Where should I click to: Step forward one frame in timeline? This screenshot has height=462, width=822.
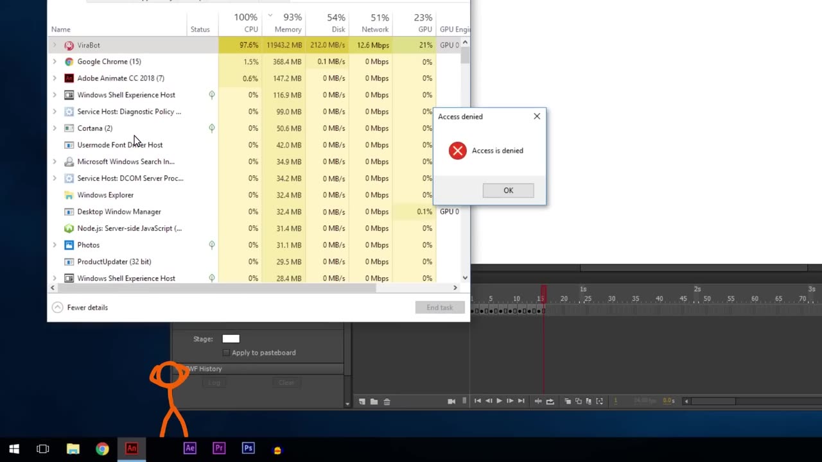510,401
